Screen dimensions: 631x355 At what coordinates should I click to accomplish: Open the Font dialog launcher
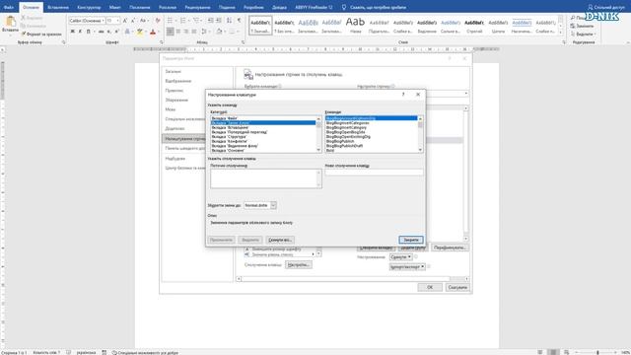click(162, 42)
